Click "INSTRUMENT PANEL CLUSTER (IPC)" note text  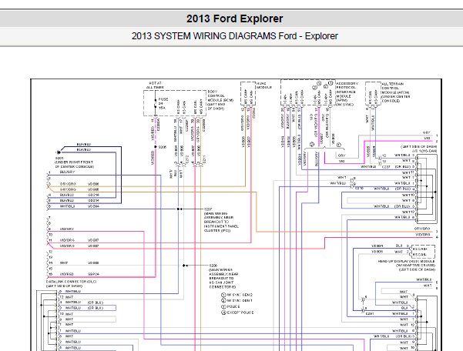[x=221, y=229]
